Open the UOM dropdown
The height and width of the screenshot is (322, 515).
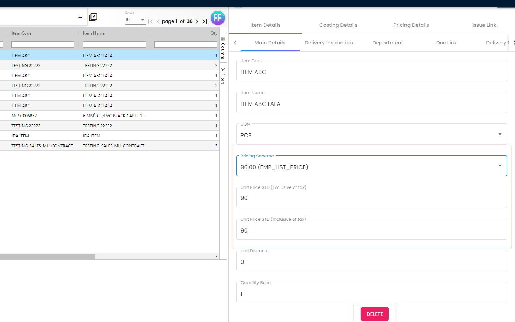tap(500, 135)
